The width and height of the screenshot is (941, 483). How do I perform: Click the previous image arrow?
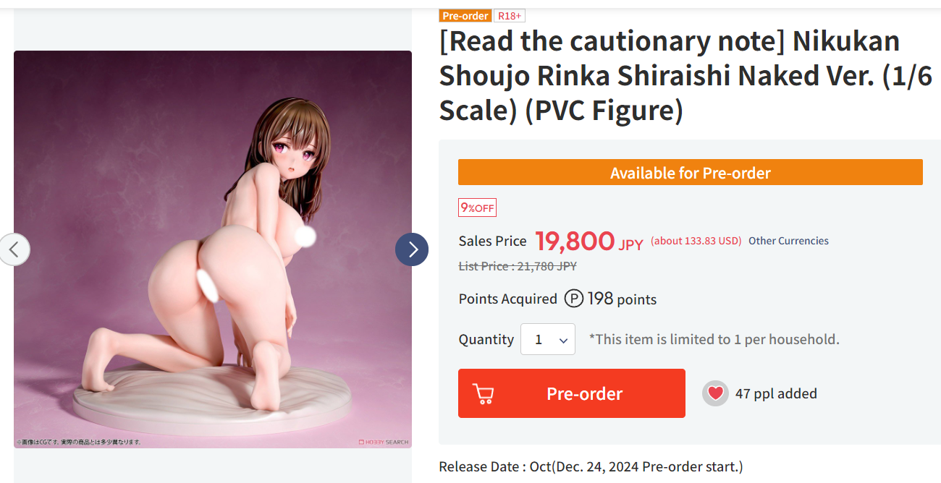click(14, 249)
